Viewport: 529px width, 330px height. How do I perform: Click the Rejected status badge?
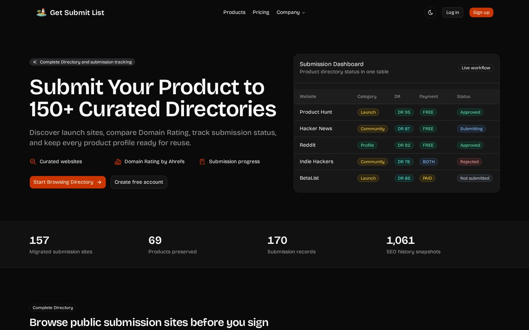[469, 162]
